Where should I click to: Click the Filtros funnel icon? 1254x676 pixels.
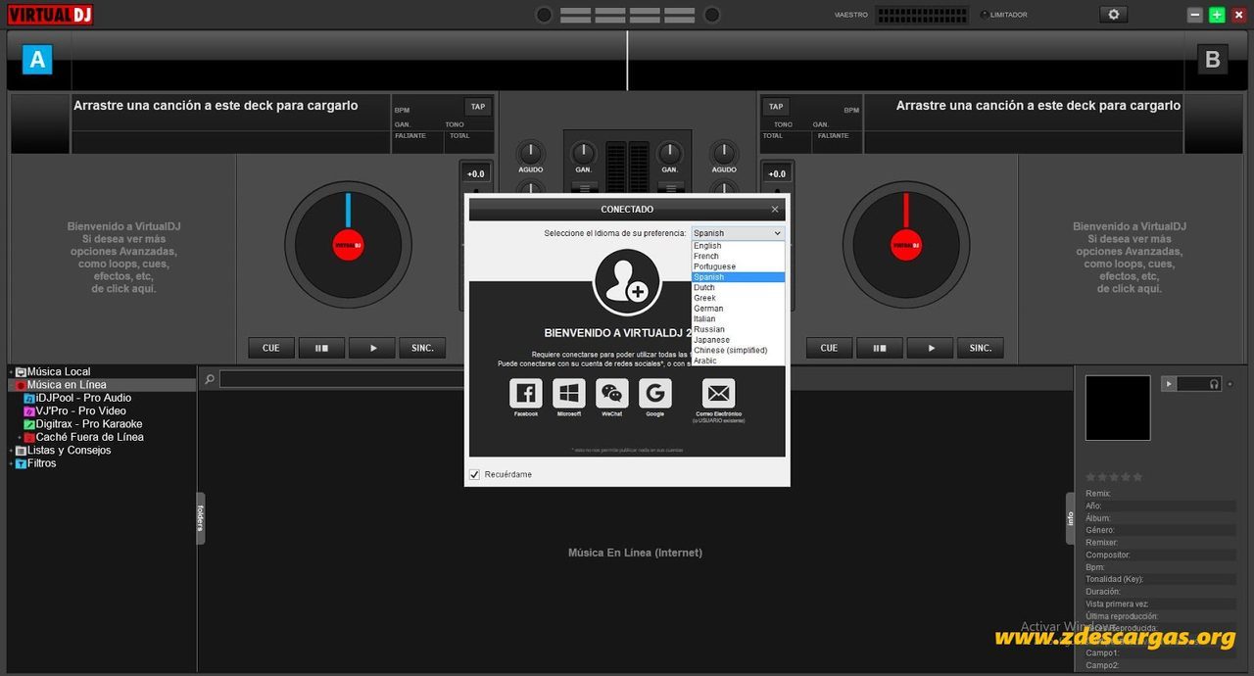21,463
